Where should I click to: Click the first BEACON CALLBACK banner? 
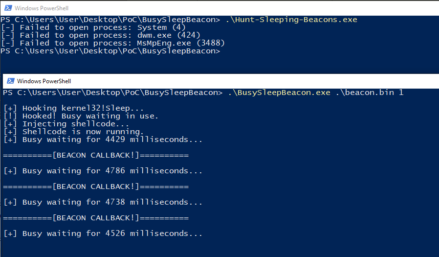[96, 155]
